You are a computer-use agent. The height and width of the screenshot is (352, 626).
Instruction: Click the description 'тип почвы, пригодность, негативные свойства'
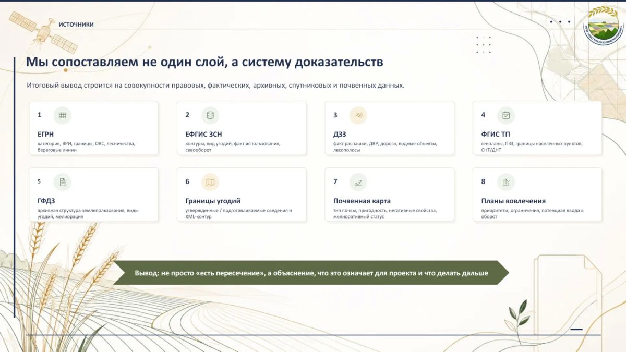point(385,213)
